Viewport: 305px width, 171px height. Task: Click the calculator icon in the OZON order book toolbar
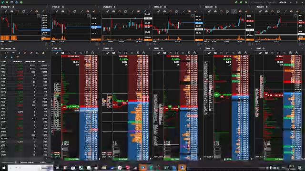click(239, 53)
